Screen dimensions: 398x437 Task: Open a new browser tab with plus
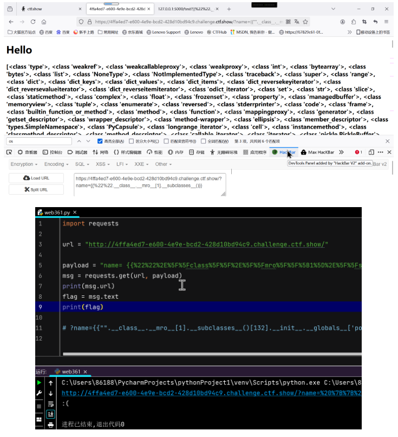click(x=229, y=9)
